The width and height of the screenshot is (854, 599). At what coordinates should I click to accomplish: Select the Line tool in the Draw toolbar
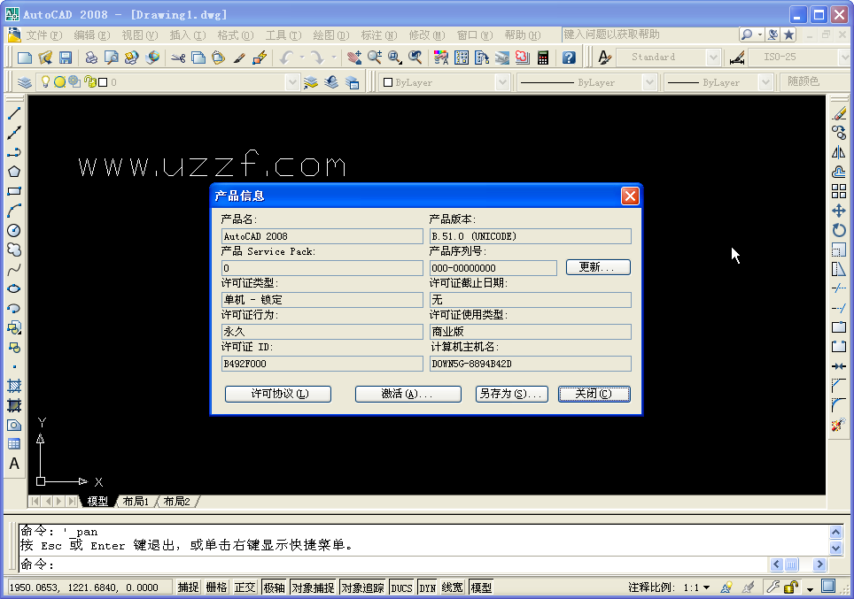[x=15, y=113]
